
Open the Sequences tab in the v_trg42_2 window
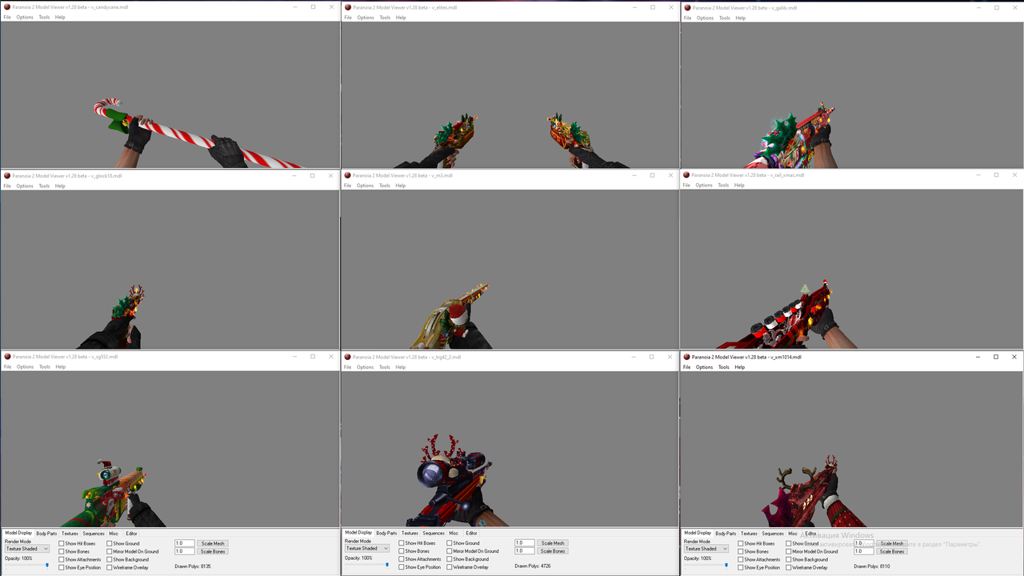[x=434, y=533]
